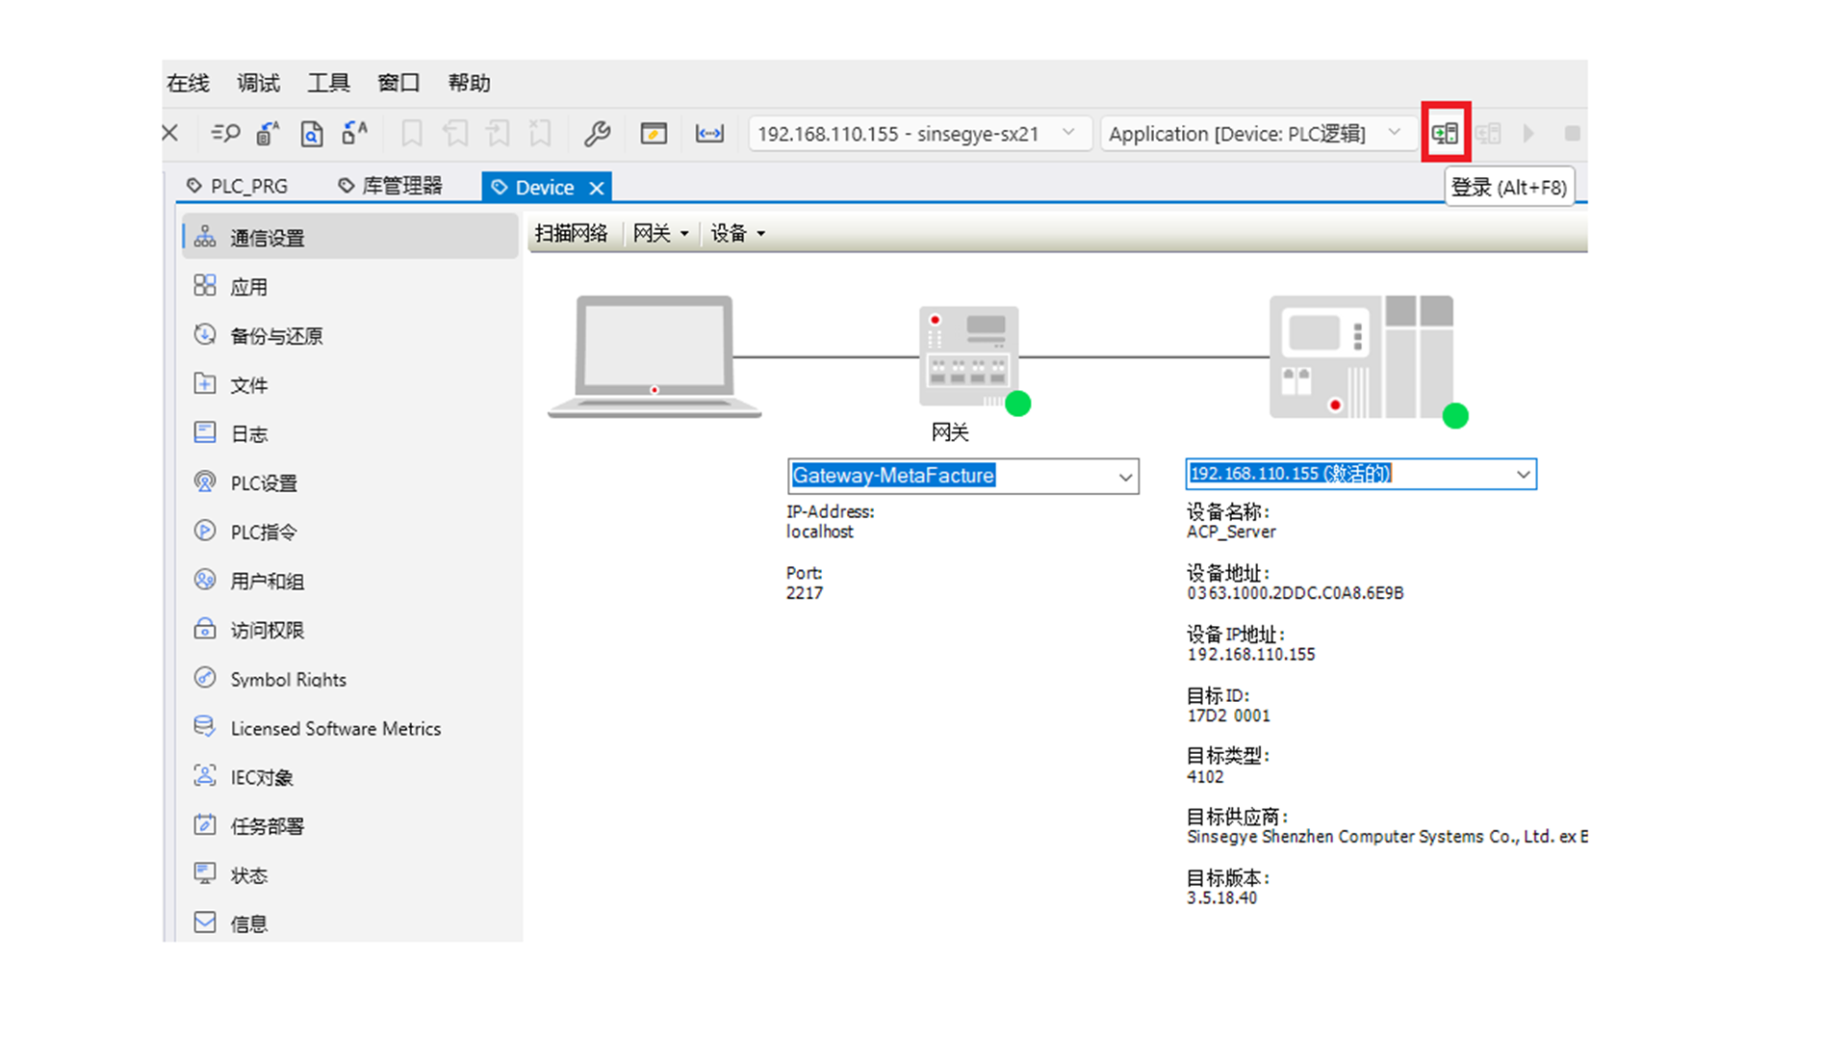Click the toggle bookmark icon in the toolbar
Image resolution: width=1848 pixels, height=1040 pixels.
[x=412, y=133]
